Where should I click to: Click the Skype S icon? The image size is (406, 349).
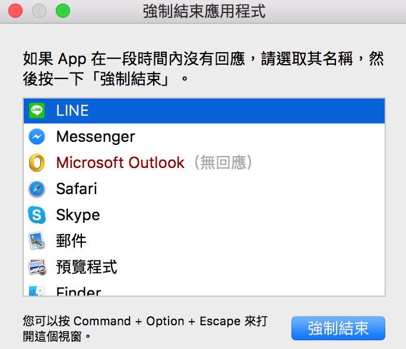[37, 215]
